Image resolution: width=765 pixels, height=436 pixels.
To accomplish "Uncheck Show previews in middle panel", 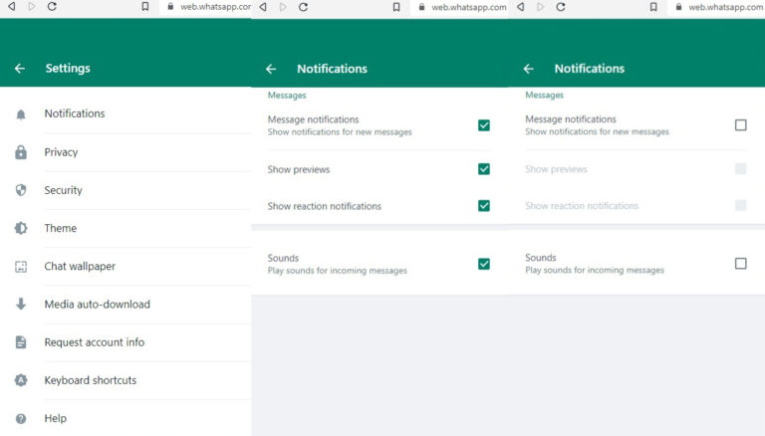I will pos(484,169).
